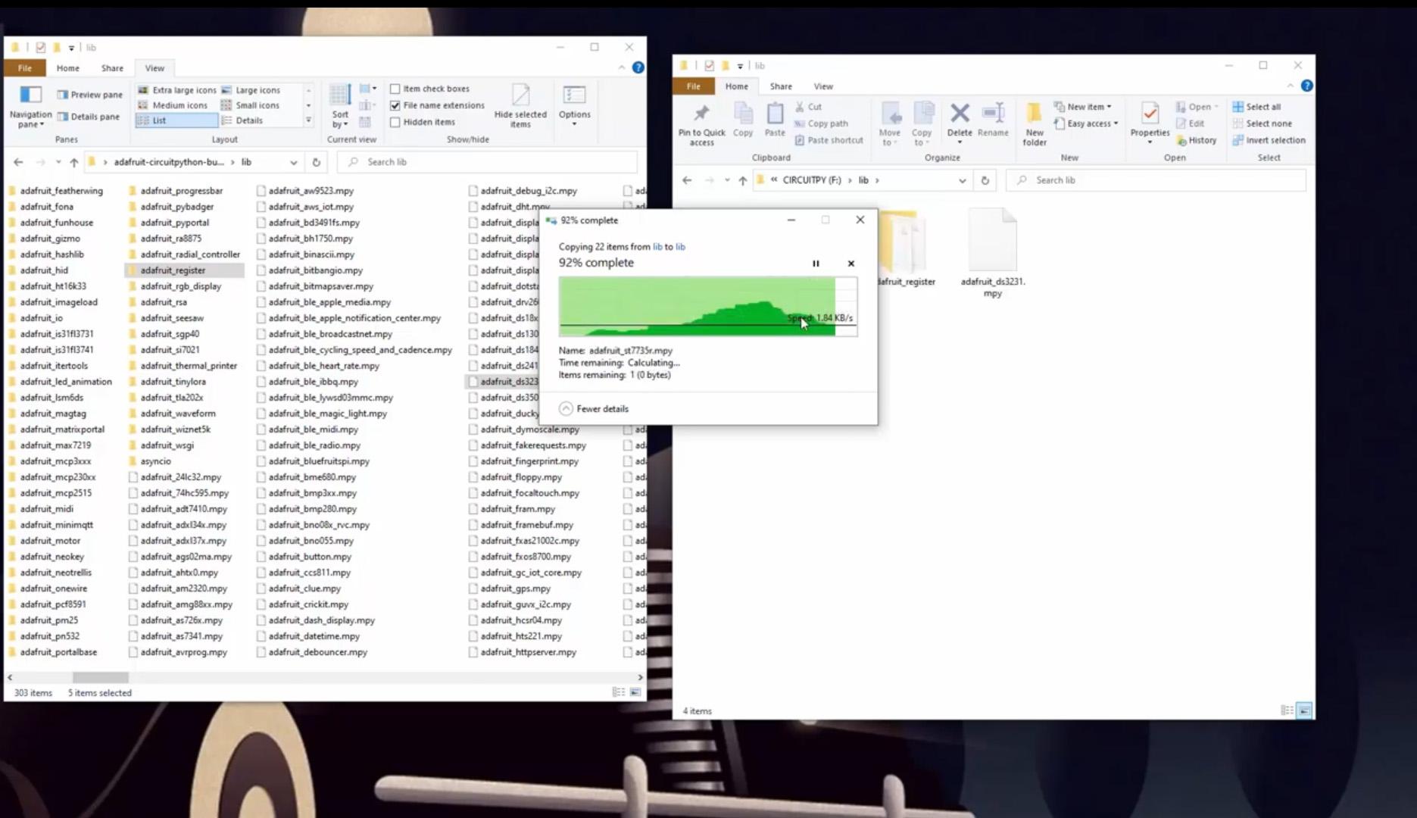Screen dimensions: 1417x818
Task: Click Search lib field in CIRCUITPY window
Action: click(x=1156, y=180)
